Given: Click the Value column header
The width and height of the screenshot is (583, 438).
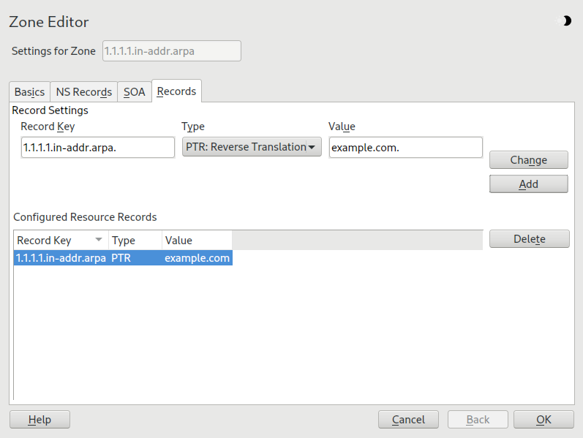Looking at the screenshot, I should tap(196, 240).
